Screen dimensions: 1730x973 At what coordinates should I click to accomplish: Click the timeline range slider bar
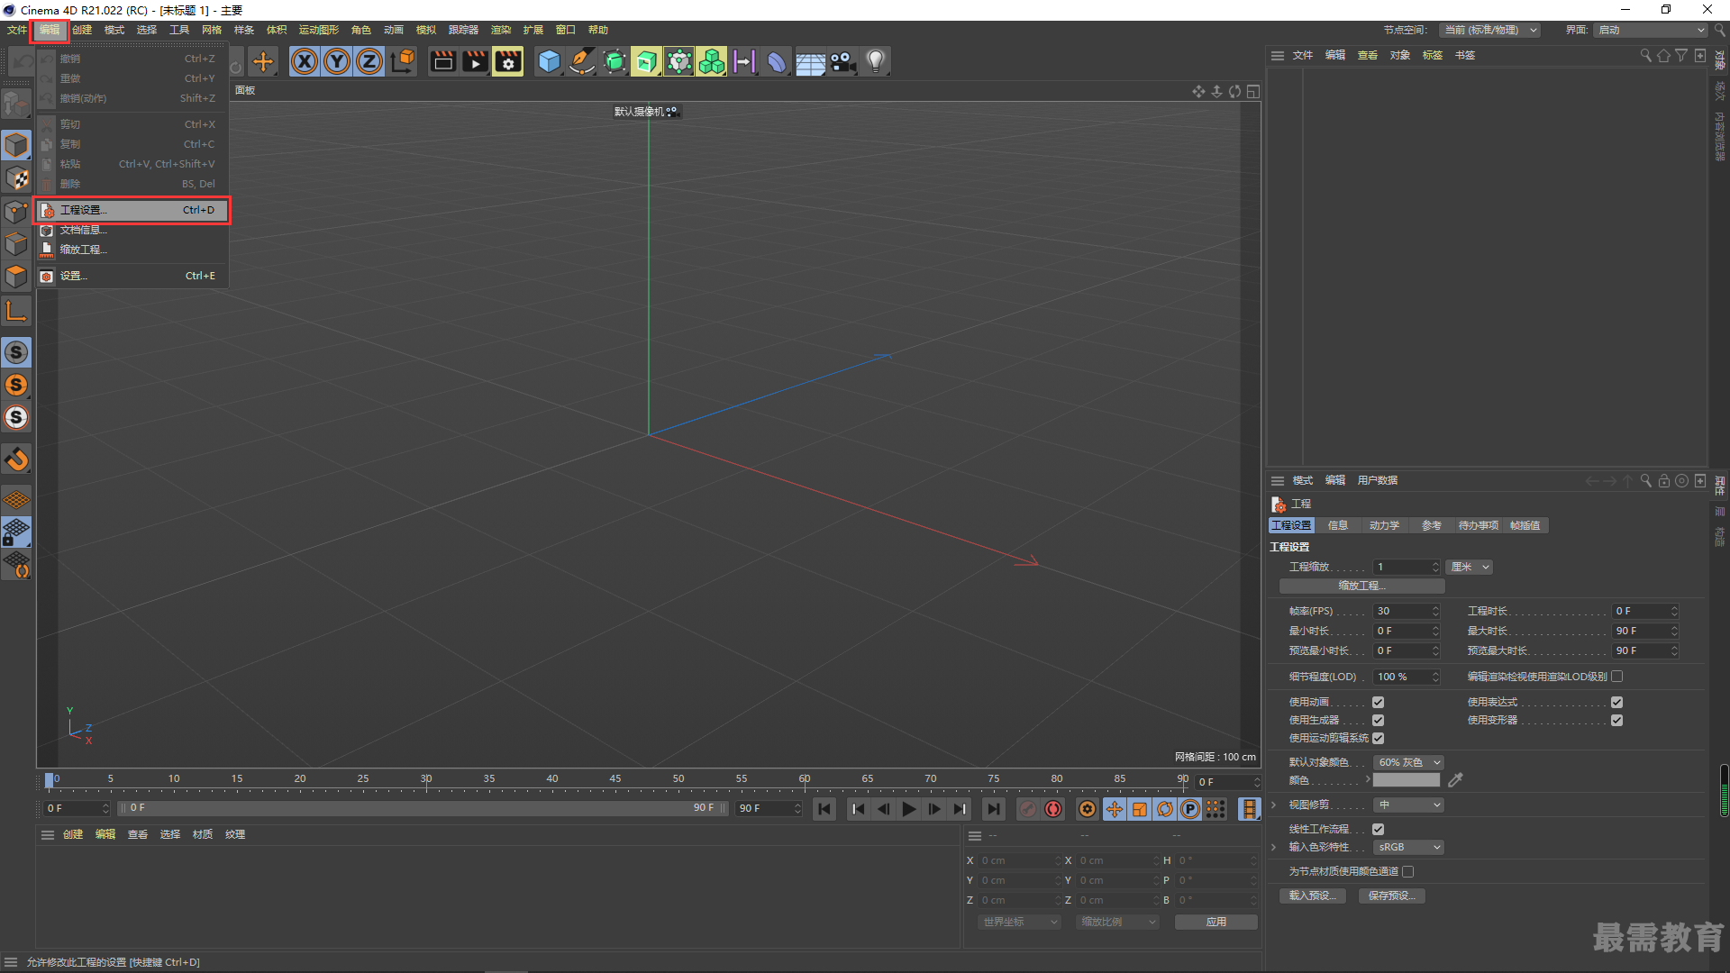coord(423,809)
